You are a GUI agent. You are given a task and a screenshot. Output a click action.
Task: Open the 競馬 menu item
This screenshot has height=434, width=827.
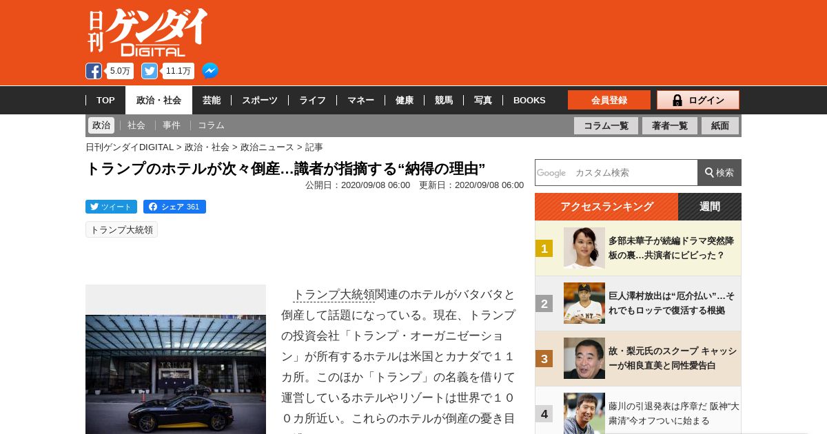pyautogui.click(x=444, y=100)
